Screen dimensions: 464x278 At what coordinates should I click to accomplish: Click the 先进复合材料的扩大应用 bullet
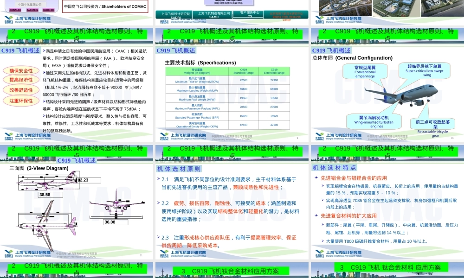(x=348, y=216)
